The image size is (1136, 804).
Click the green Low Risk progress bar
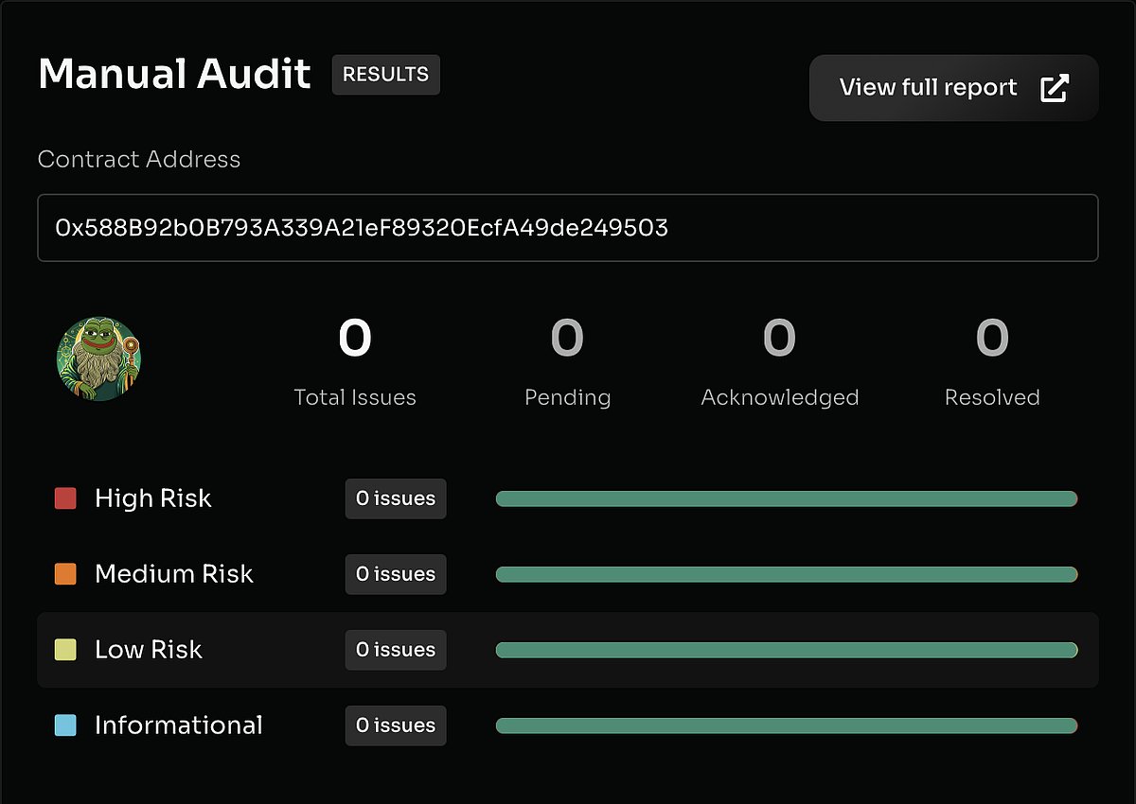787,650
